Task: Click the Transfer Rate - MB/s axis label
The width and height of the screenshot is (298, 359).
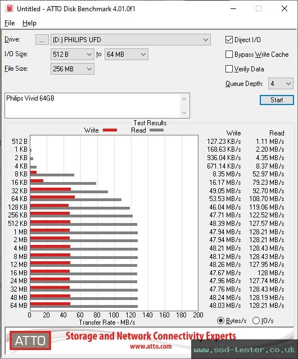Action: click(107, 322)
